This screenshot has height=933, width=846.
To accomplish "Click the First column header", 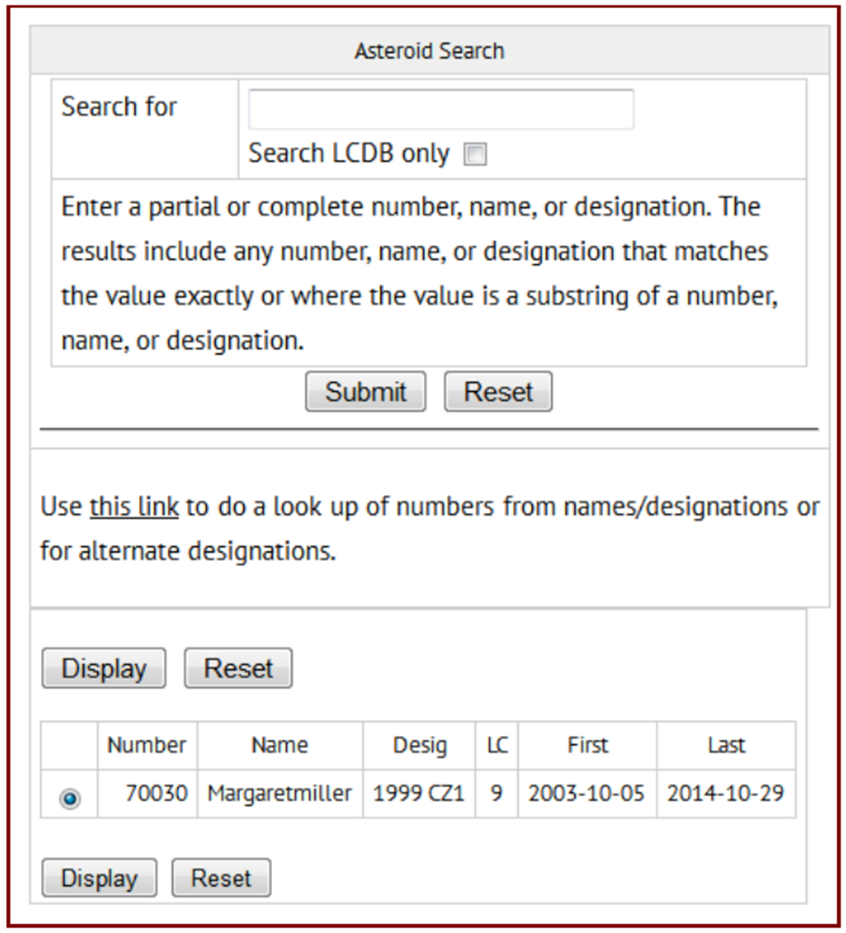I will click(587, 746).
